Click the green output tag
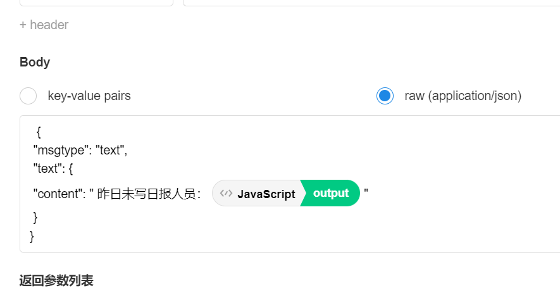The width and height of the screenshot is (560, 288). (331, 193)
